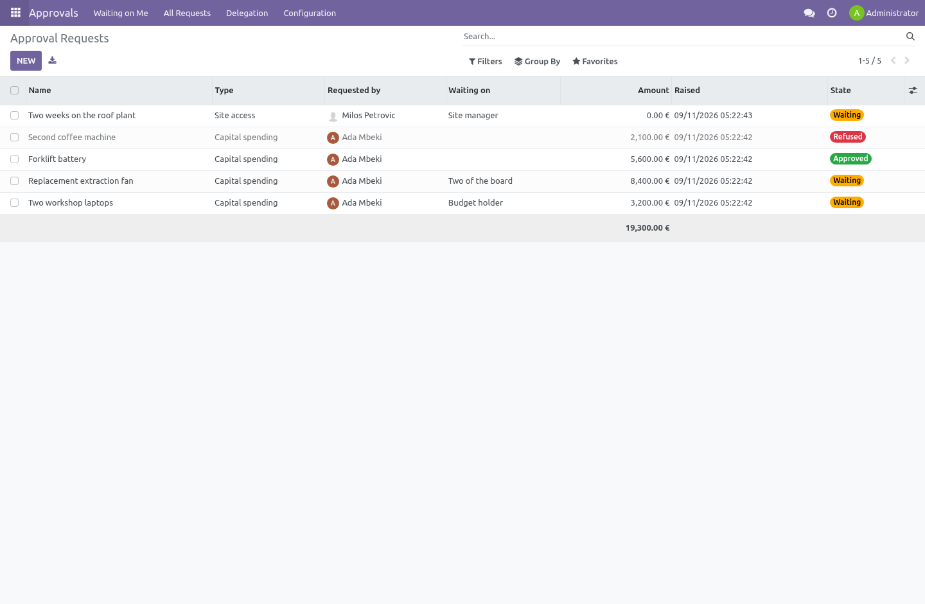
Task: Check the Forklift battery row
Action: [14, 159]
